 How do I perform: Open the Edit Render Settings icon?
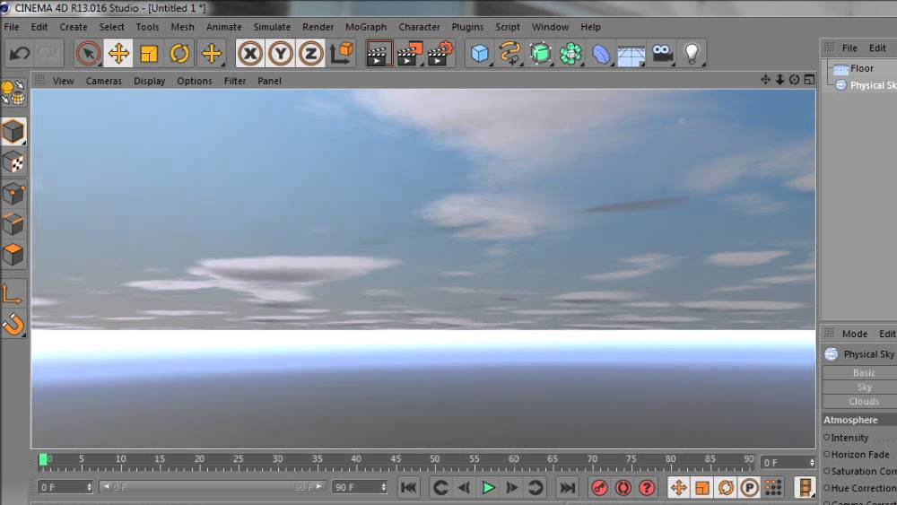tap(440, 54)
